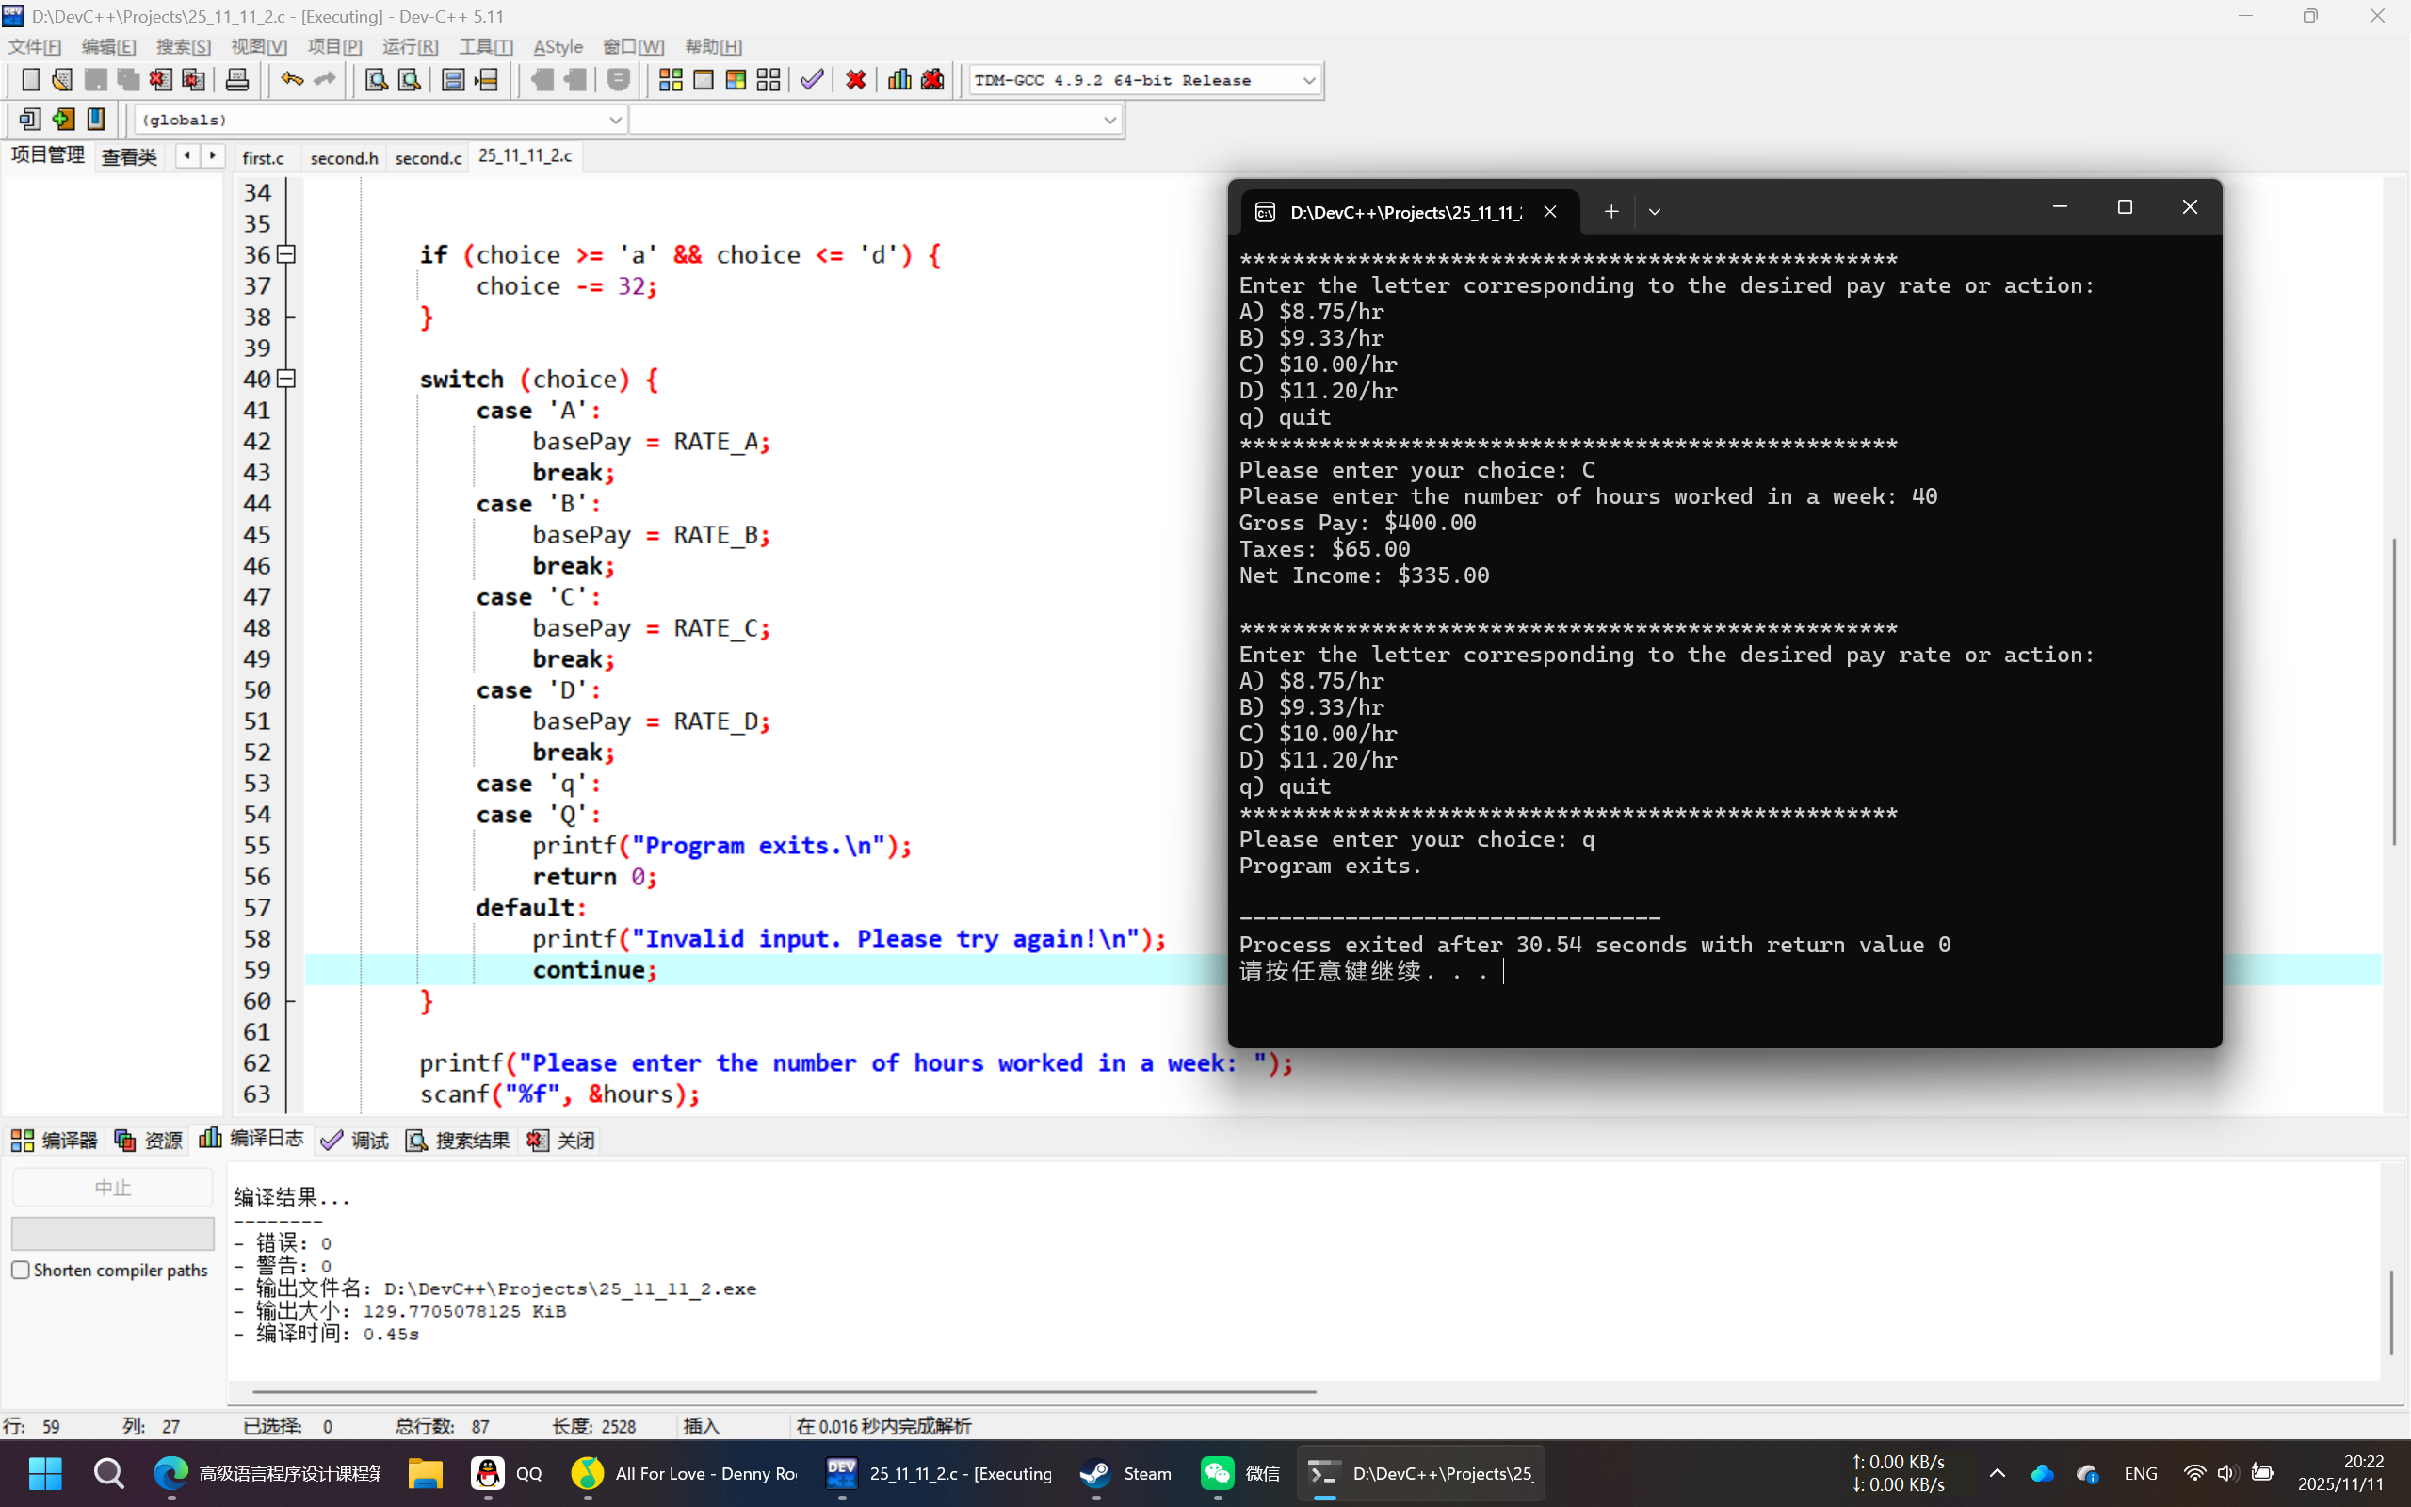Click the Compile & Run icon
This screenshot has height=1507, width=2411.
(736, 80)
